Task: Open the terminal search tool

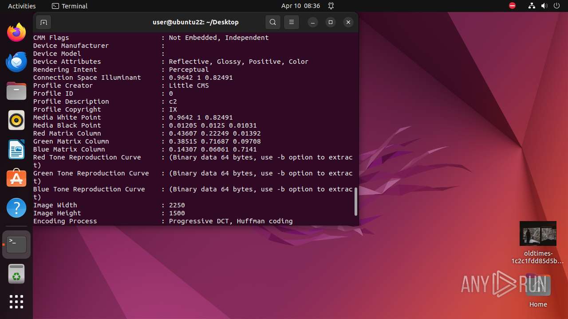Action: (x=273, y=22)
